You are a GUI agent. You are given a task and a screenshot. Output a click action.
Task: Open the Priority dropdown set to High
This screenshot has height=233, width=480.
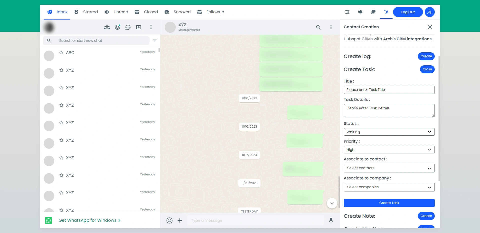(389, 150)
